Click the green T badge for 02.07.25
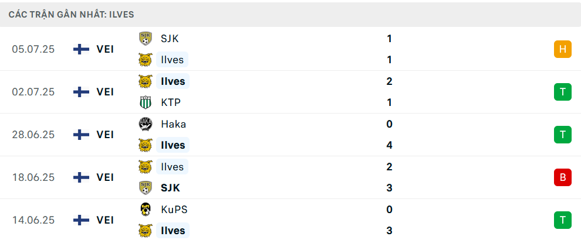Viewport: 581px width, 240px height. click(x=562, y=92)
